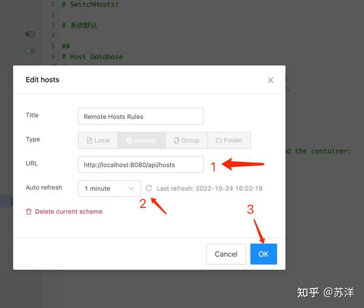Click the Title input field
The width and height of the screenshot is (364, 308).
[141, 116]
